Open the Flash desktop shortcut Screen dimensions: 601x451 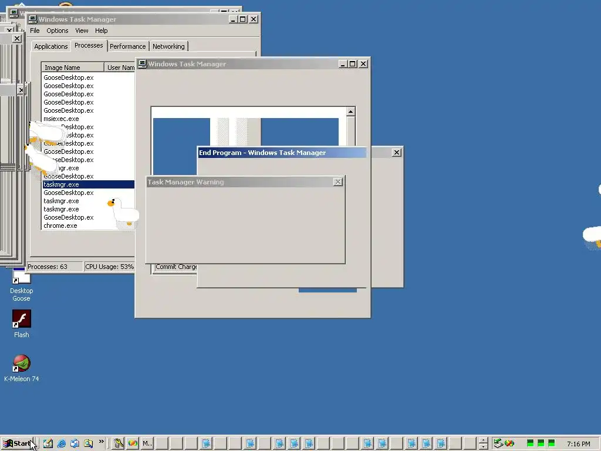point(22,324)
